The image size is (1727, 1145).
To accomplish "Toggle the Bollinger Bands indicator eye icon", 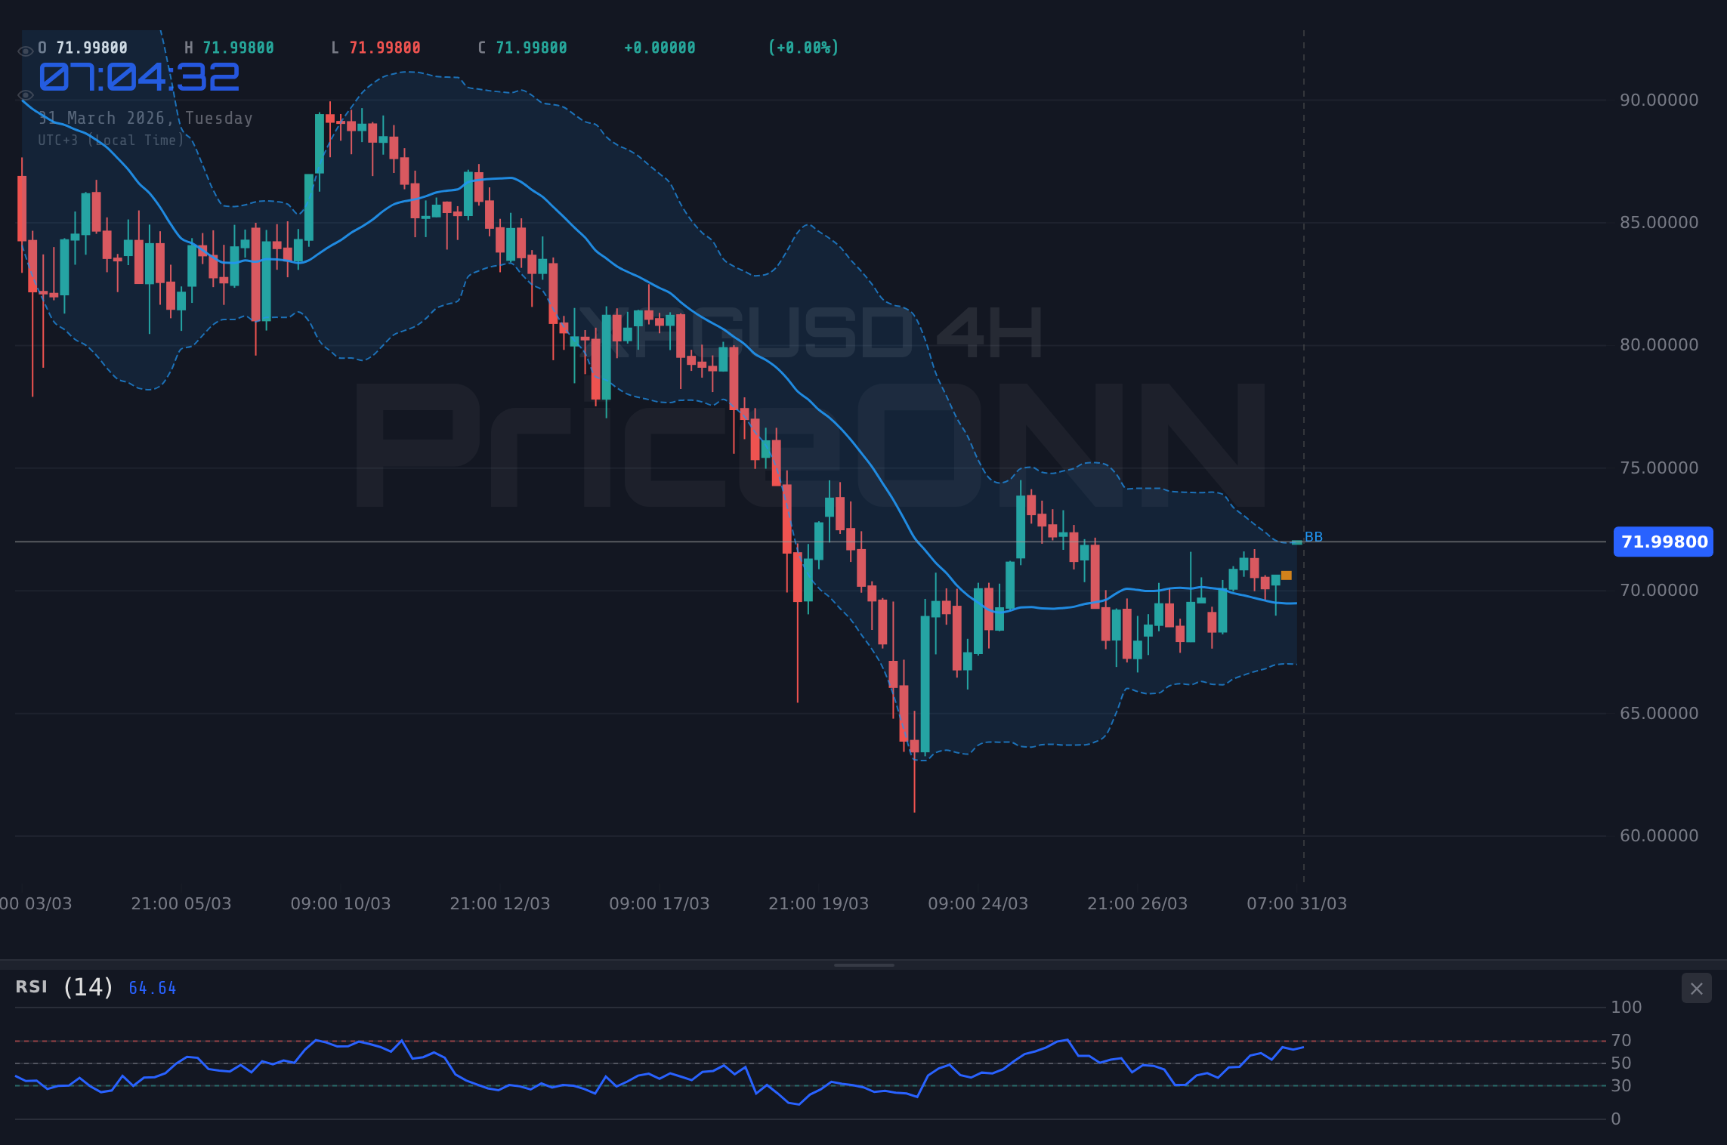I will point(26,95).
